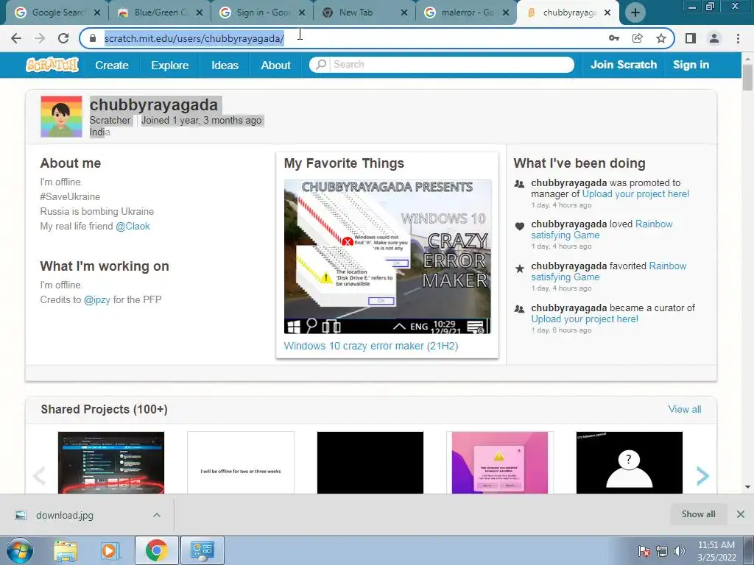This screenshot has height=565, width=754.
Task: Click the network tray icon
Action: pyautogui.click(x=662, y=551)
